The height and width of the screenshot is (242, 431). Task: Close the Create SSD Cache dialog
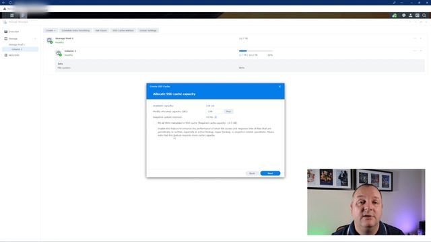click(x=280, y=87)
